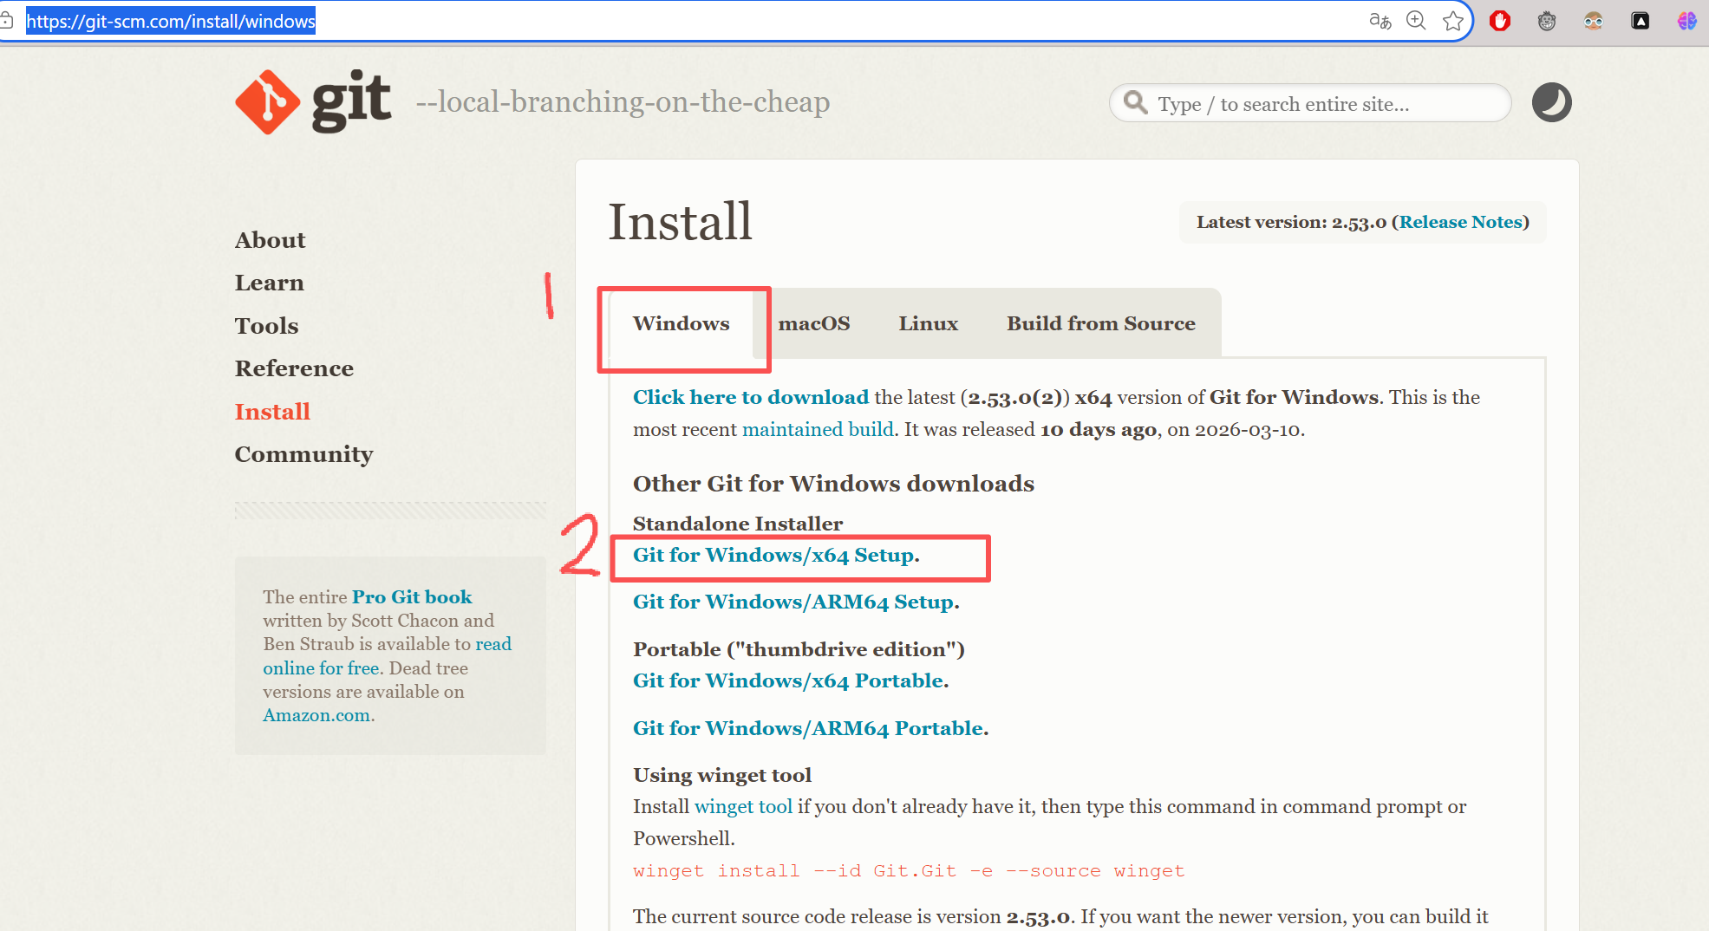Click the 'Using winget tool' heading
Viewport: 1709px width, 931px height.
722,775
